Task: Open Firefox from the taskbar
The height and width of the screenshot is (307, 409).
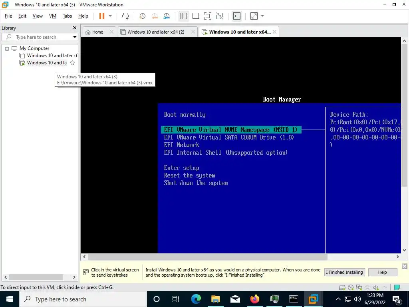Action: [x=254, y=299]
